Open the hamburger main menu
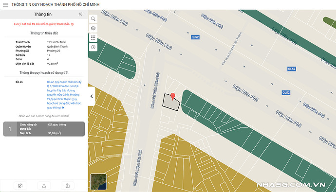Viewport: 336px width, 192px height. click(5, 4)
